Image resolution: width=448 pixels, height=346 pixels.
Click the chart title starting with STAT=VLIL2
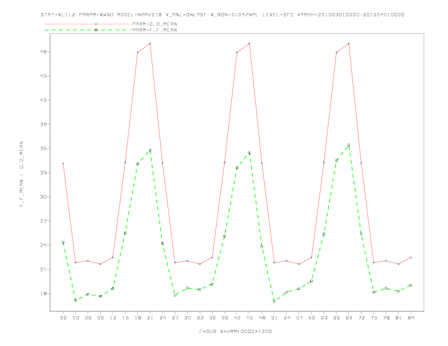[x=222, y=15]
